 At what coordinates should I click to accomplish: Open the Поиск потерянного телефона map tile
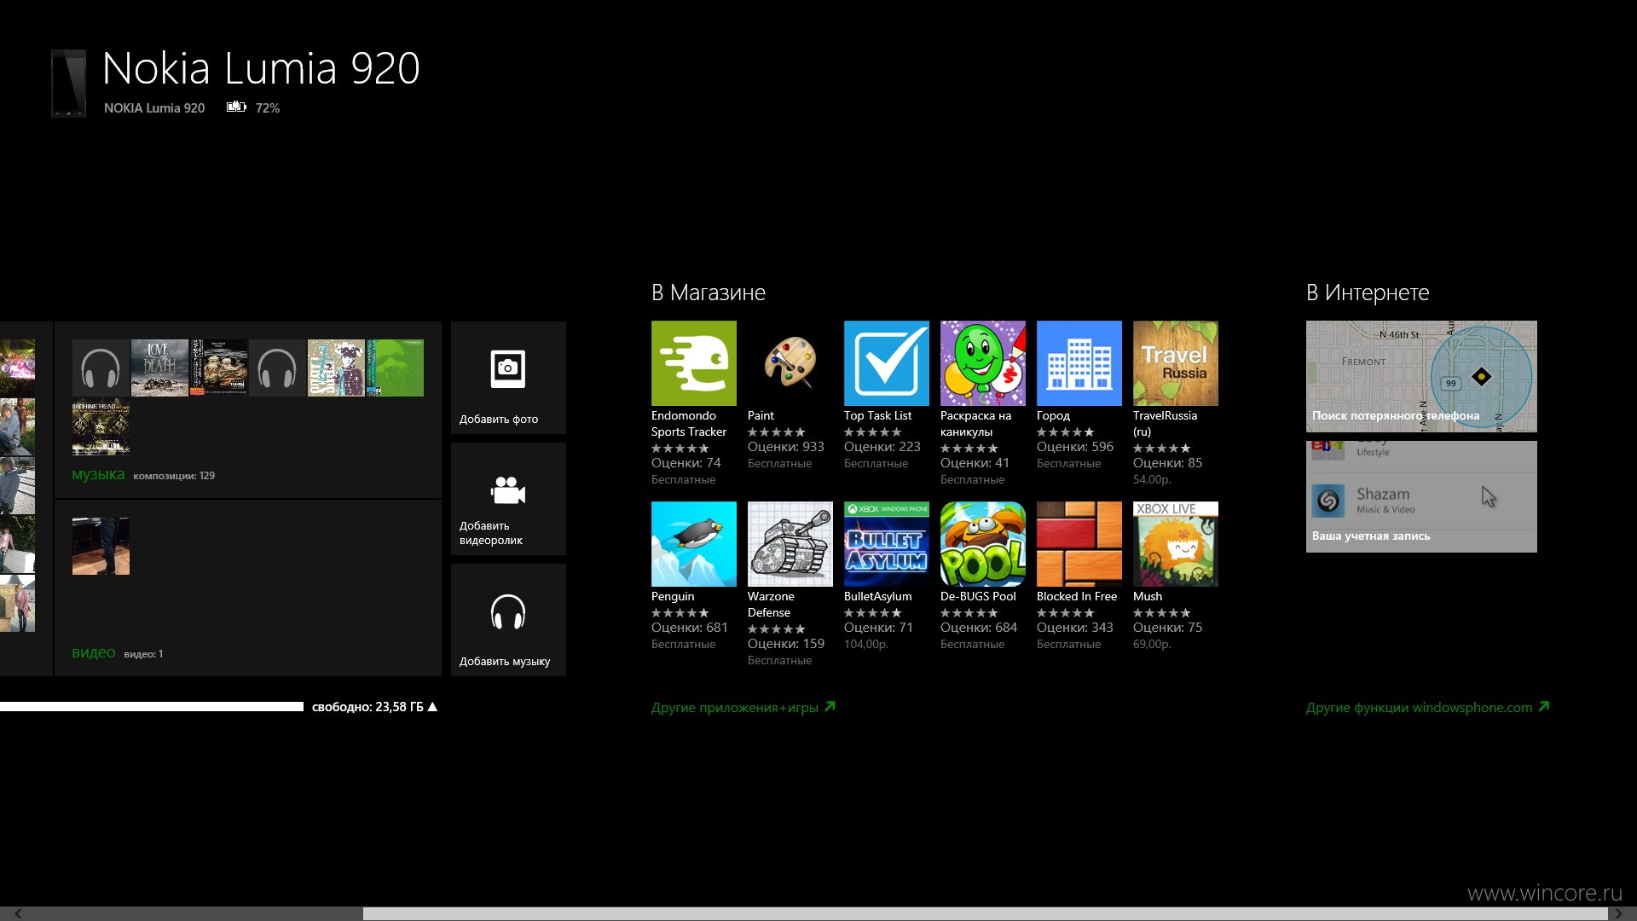click(x=1421, y=376)
